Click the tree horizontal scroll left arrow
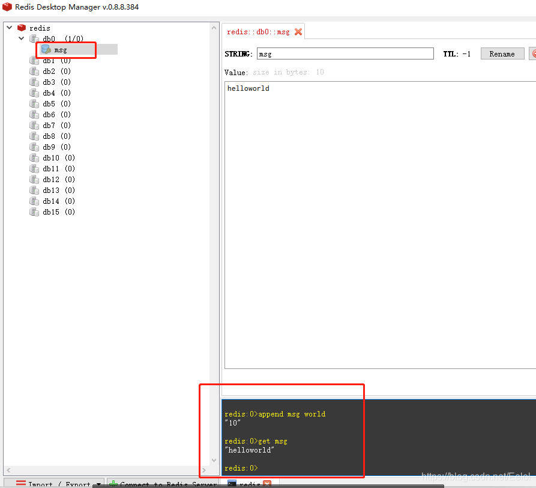Viewport: 536px width, 488px height. coord(8,470)
